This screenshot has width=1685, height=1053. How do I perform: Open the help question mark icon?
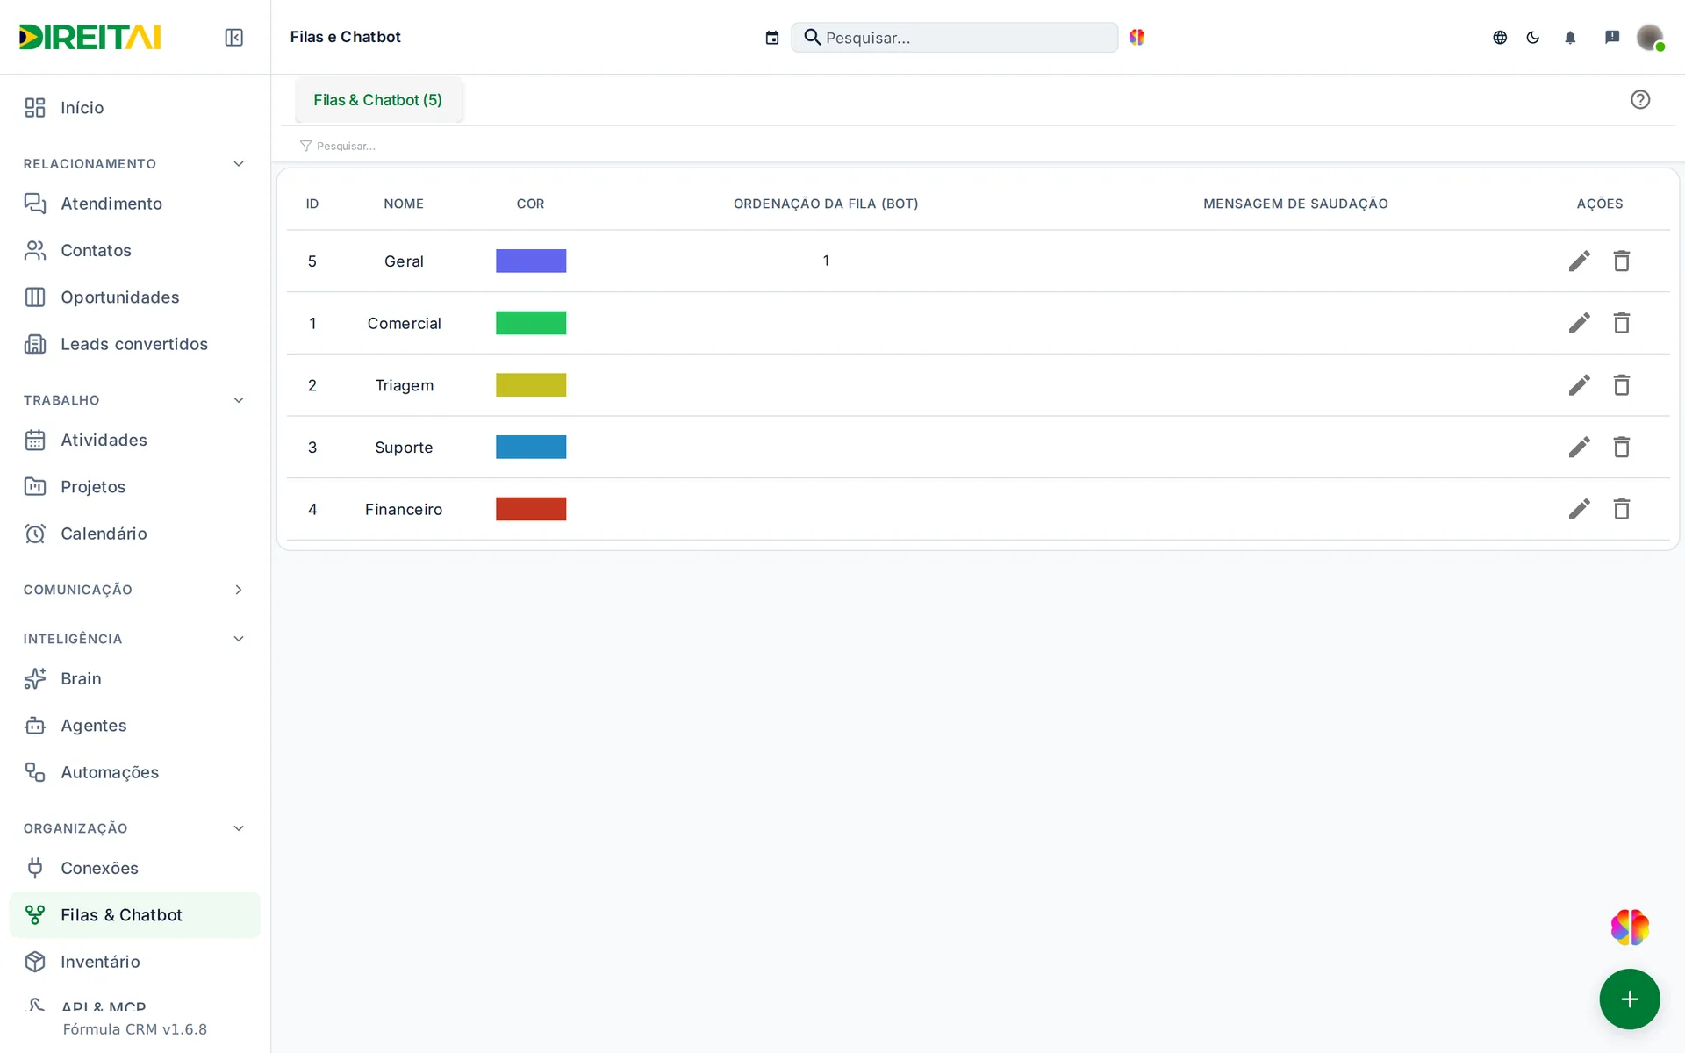[x=1640, y=99]
